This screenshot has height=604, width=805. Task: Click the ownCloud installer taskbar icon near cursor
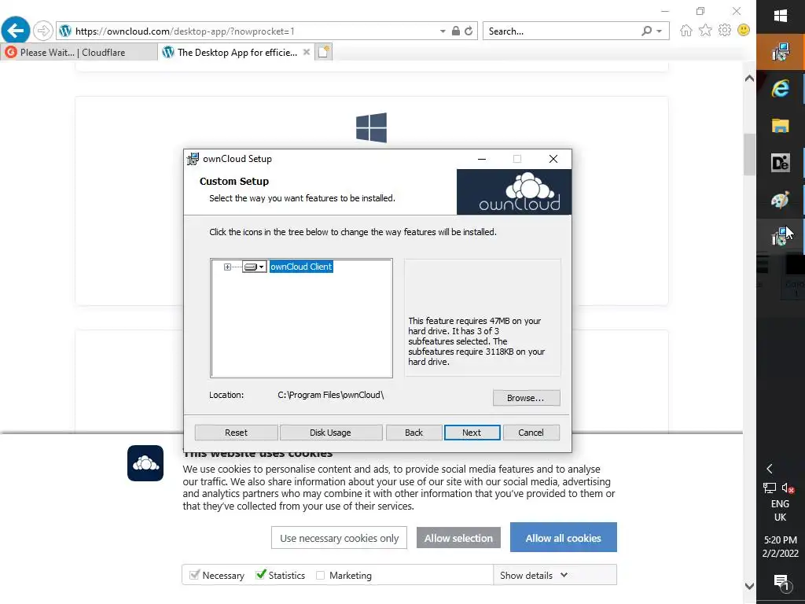pos(781,237)
